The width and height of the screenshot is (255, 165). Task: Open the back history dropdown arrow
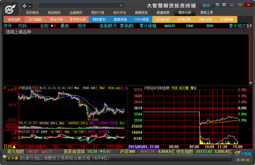pyautogui.click(x=30, y=6)
